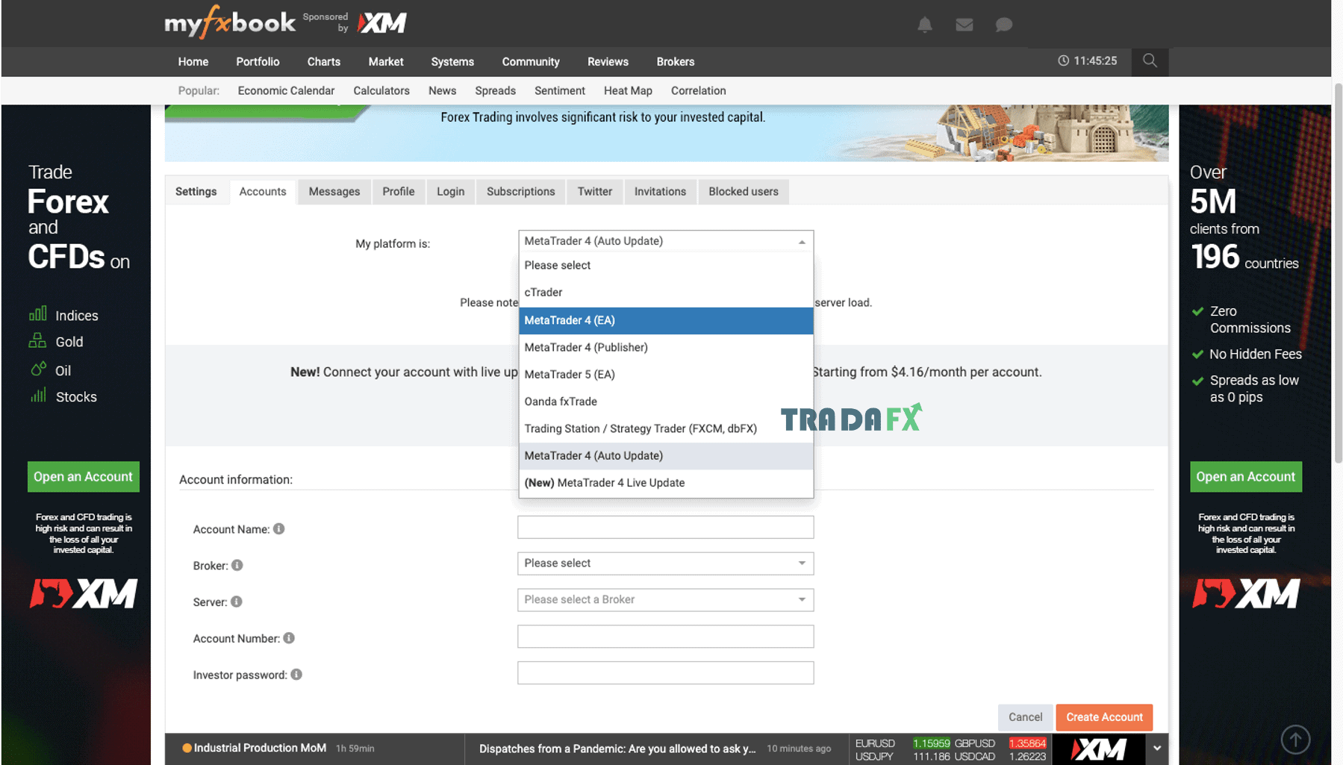This screenshot has width=1343, height=765.
Task: Open the Brokers menu
Action: coord(675,62)
